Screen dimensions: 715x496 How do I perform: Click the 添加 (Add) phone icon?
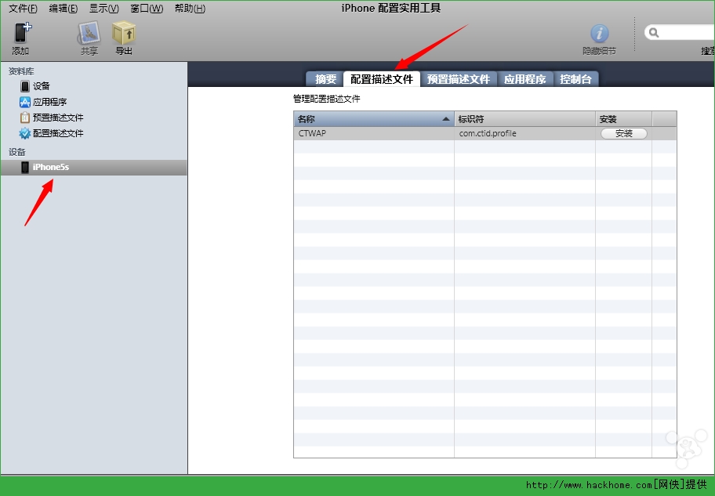(22, 32)
